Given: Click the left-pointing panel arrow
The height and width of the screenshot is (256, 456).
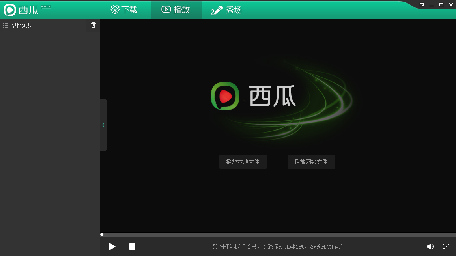Looking at the screenshot, I should pos(103,125).
